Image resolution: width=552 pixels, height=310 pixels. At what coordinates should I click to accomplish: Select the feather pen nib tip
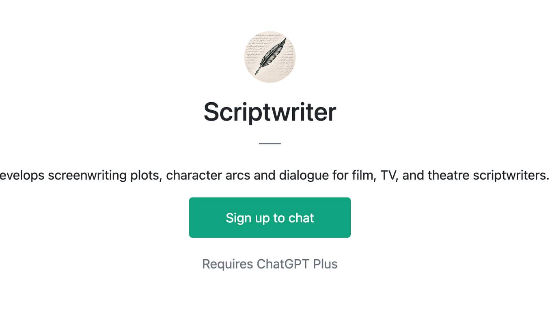[x=256, y=73]
